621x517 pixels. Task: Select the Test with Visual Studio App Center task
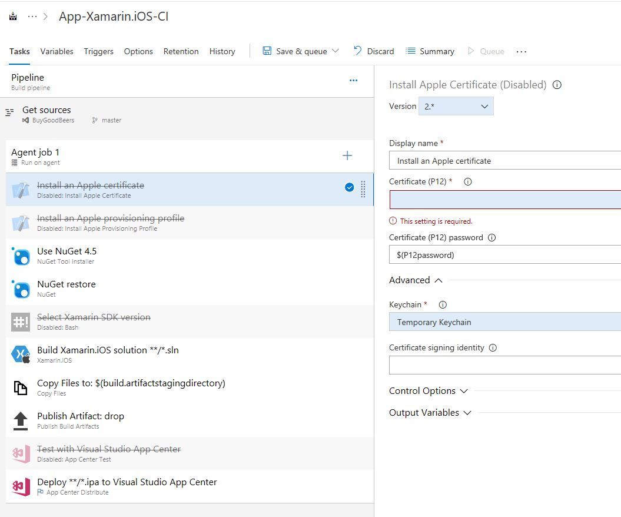190,453
